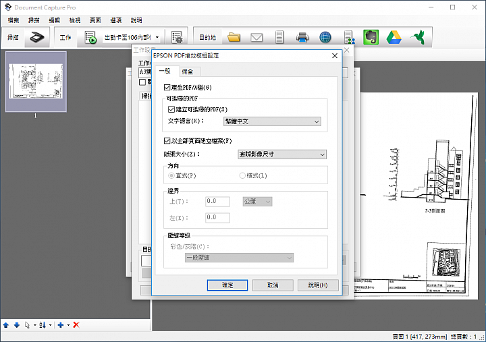This screenshot has width=486, height=342.
Task: Send scan to printer icon
Action: 302,38
